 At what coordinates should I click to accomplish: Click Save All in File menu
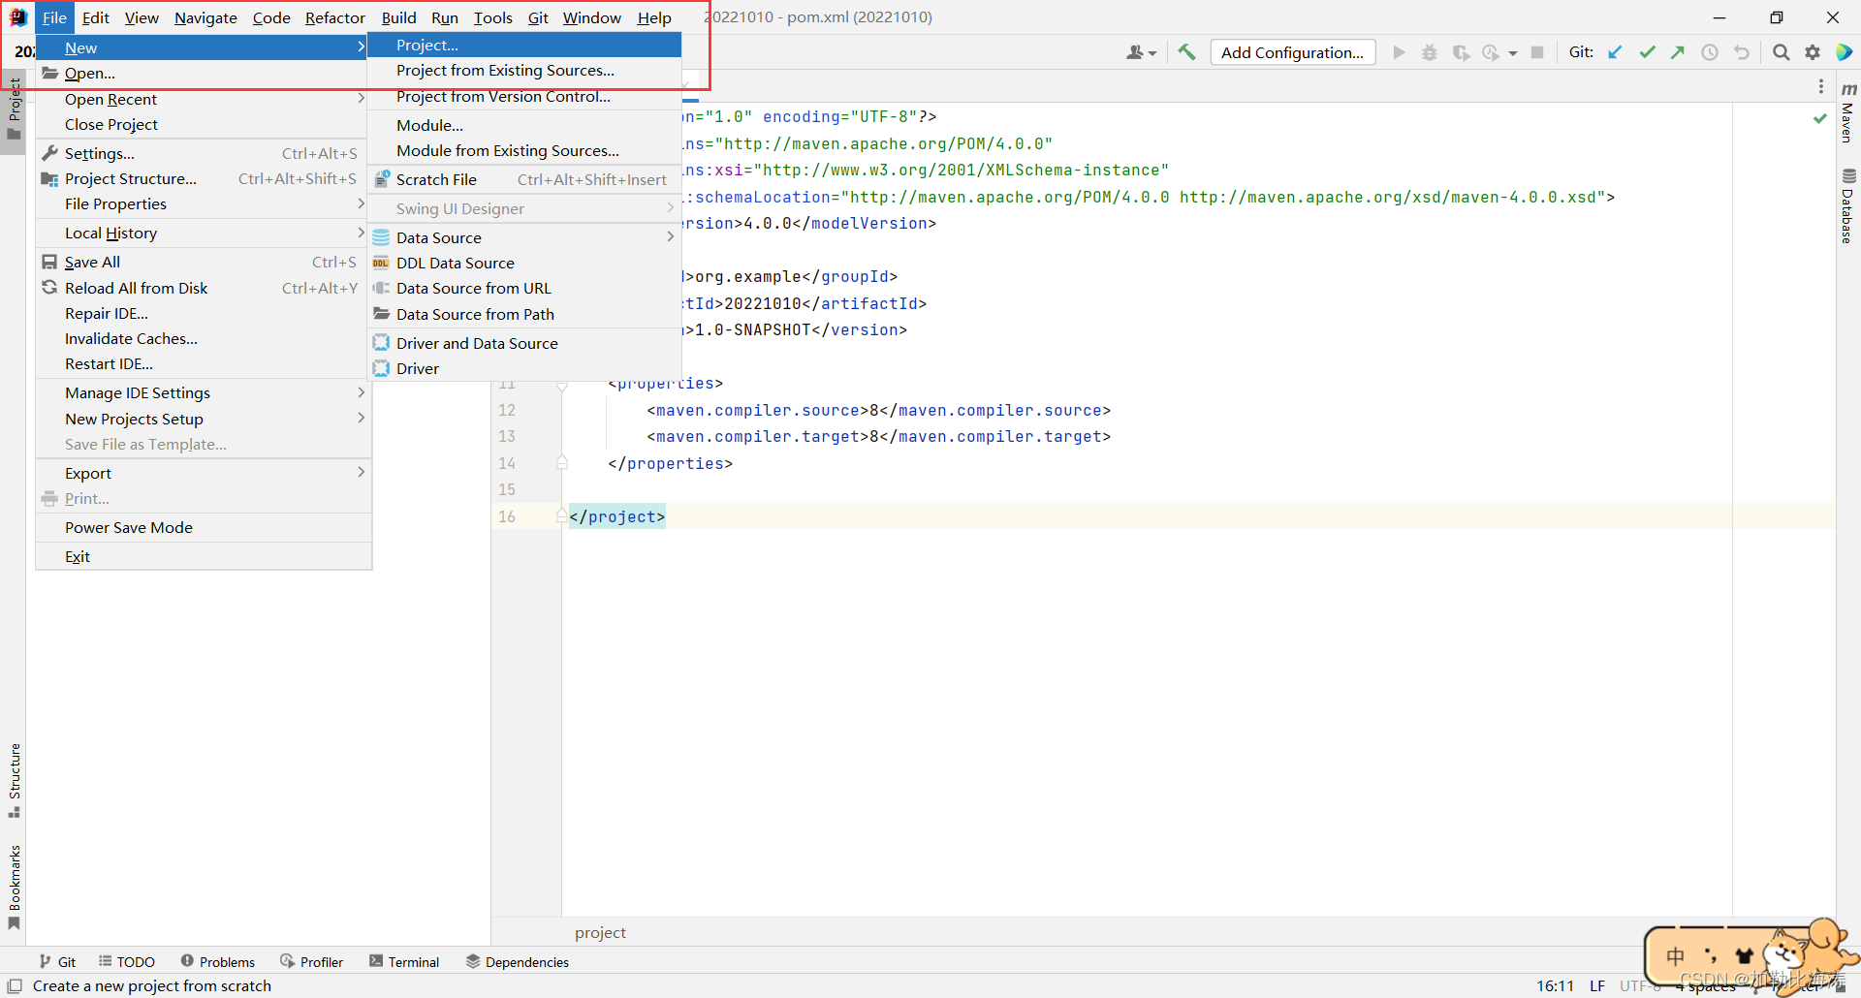tap(204, 262)
